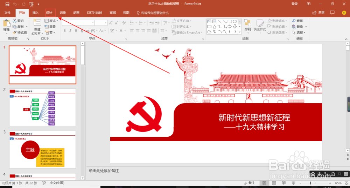Expand the 复制 (Copy) dropdown arrow
This screenshot has width=350, height=188.
click(x=27, y=27)
